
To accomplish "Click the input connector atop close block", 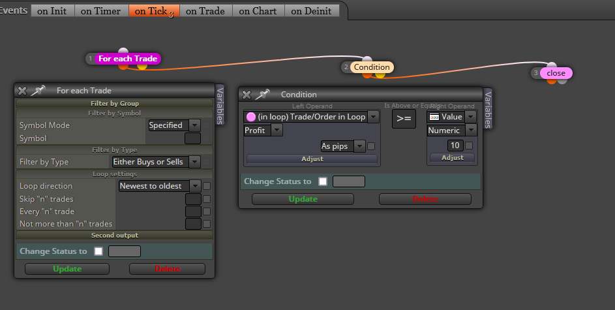I will click(552, 65).
